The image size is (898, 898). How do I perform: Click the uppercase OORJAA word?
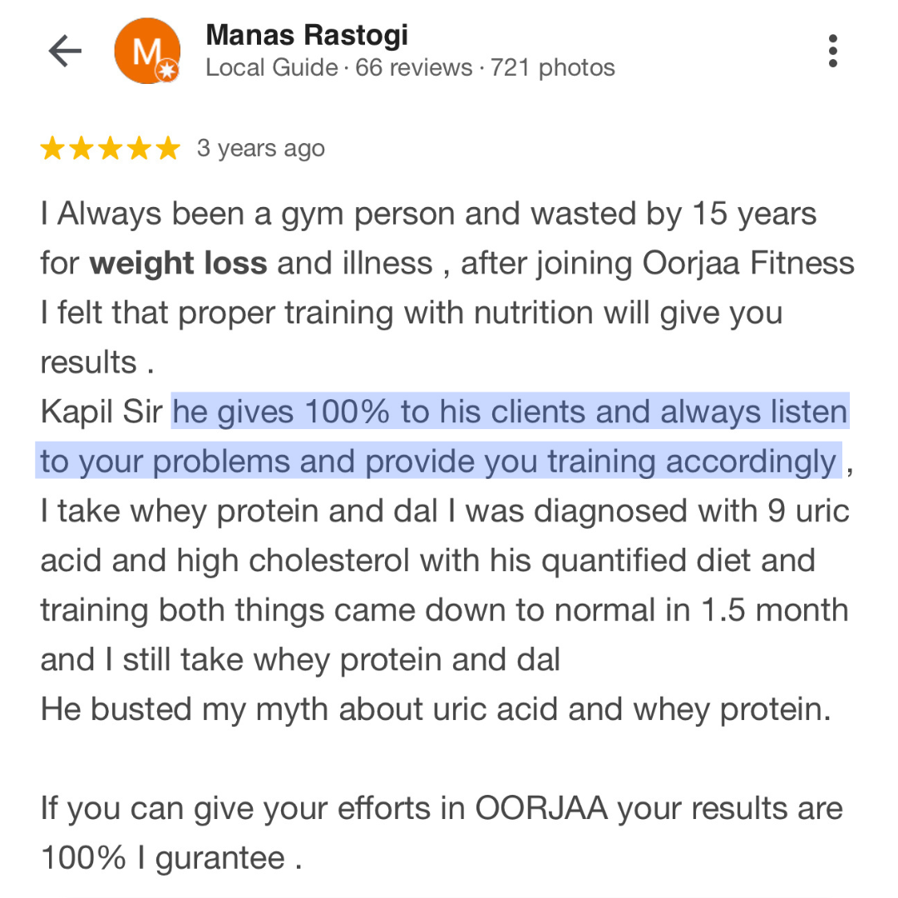pyautogui.click(x=541, y=809)
